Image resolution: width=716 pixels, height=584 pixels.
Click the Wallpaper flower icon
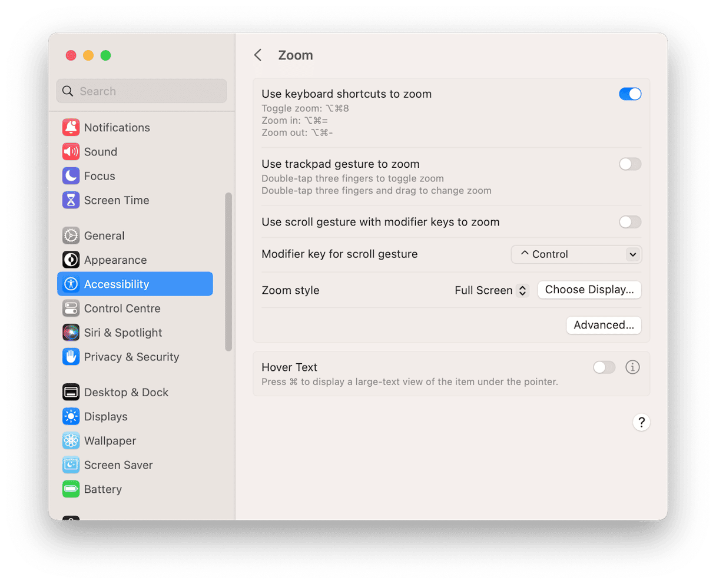coord(71,440)
